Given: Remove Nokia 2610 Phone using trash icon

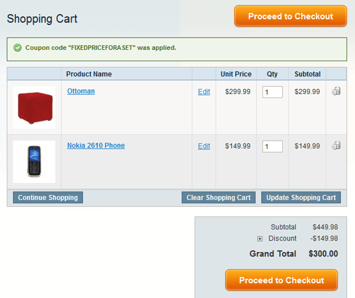Looking at the screenshot, I should (336, 146).
